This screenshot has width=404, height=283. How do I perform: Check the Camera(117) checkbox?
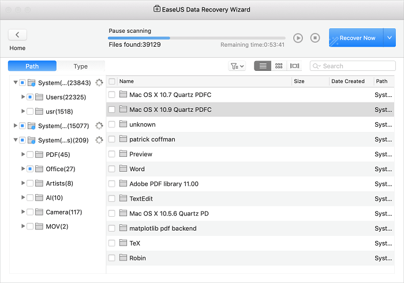pyautogui.click(x=30, y=212)
